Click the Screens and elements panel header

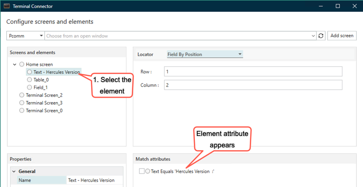(x=67, y=52)
